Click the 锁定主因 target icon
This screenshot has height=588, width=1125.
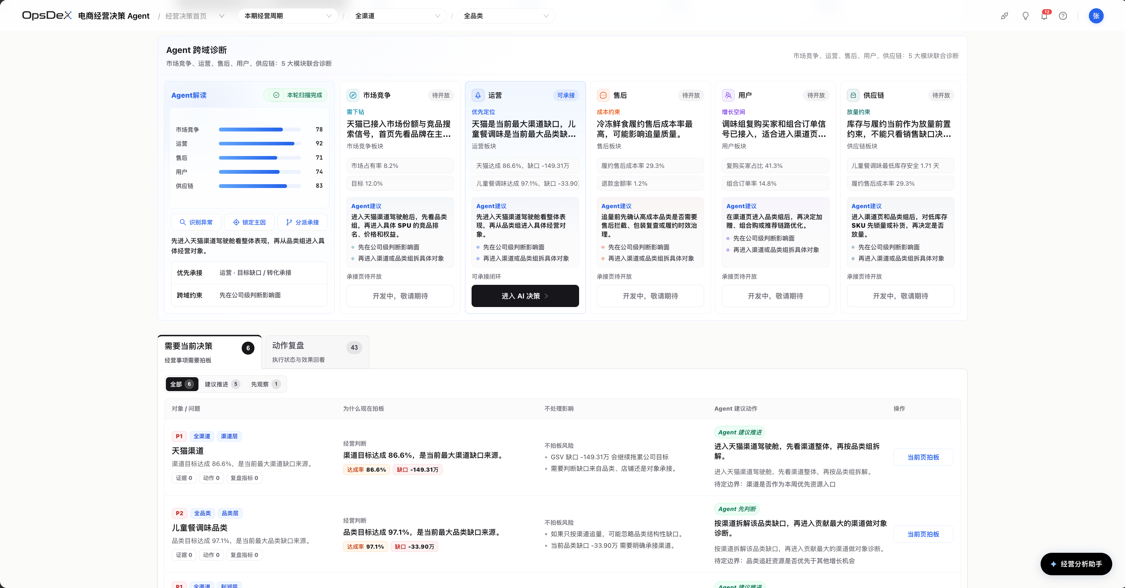point(236,222)
